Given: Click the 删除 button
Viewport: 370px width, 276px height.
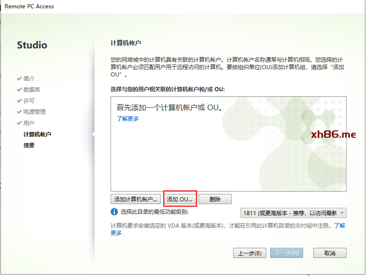Looking at the screenshot, I should tap(215, 199).
